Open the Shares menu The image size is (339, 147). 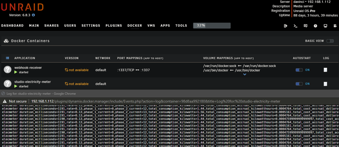[52, 26]
